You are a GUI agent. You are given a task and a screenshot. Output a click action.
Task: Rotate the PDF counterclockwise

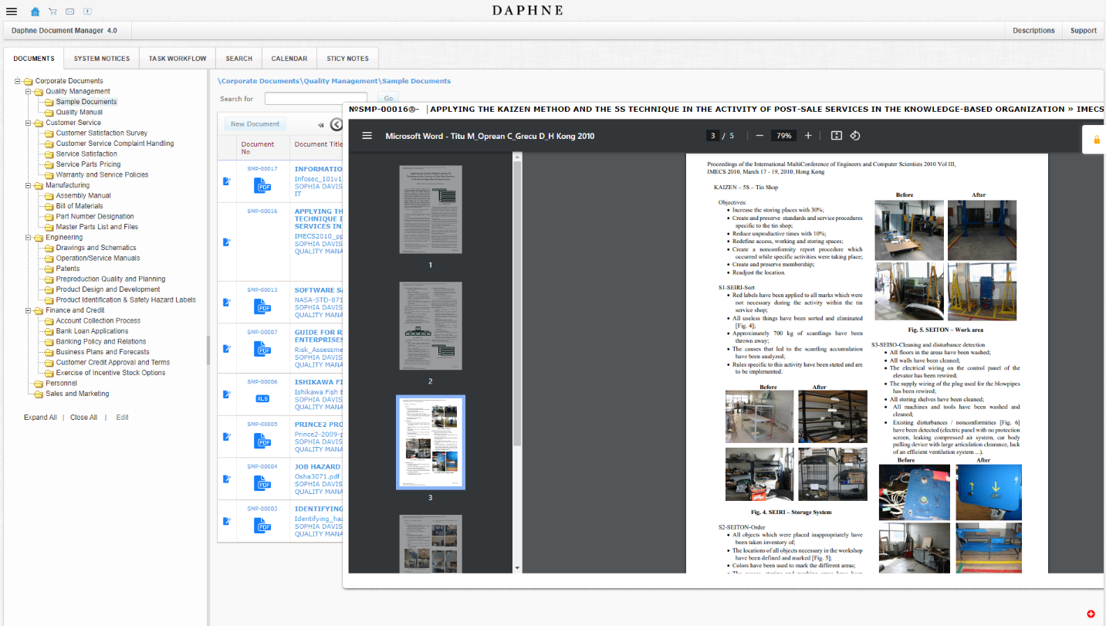pyautogui.click(x=855, y=136)
